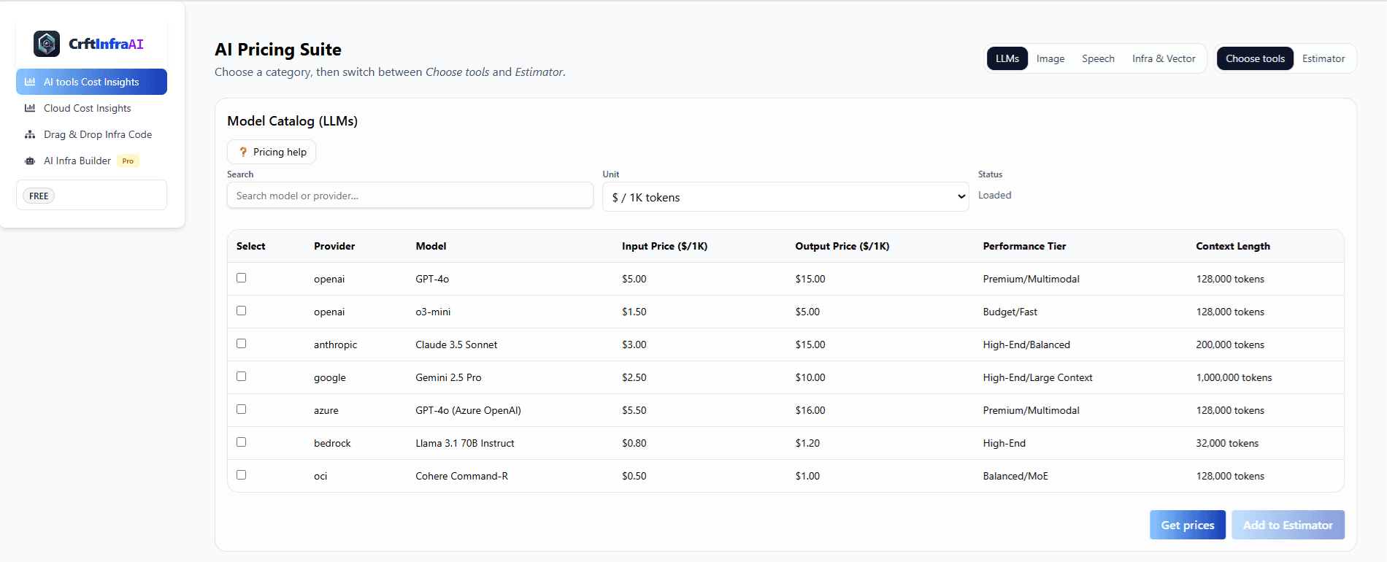Image resolution: width=1387 pixels, height=562 pixels.
Task: Select the GPT-4o openai checkbox
Action: [x=242, y=278]
